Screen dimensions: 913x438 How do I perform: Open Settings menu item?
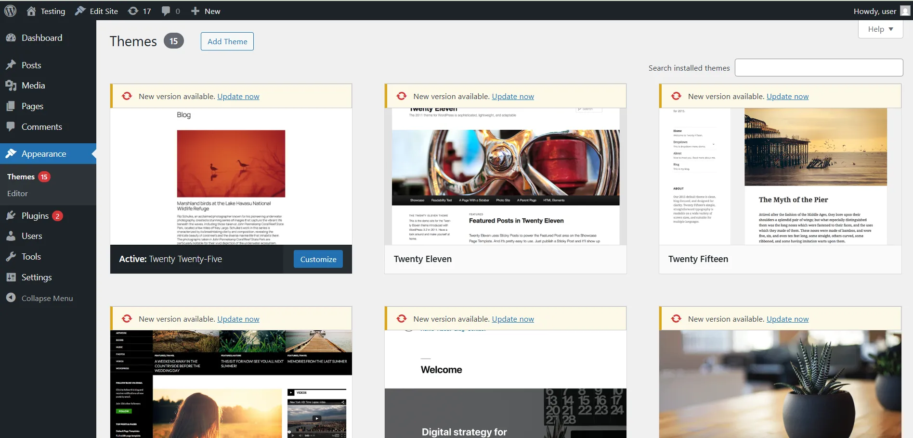[x=48, y=277]
